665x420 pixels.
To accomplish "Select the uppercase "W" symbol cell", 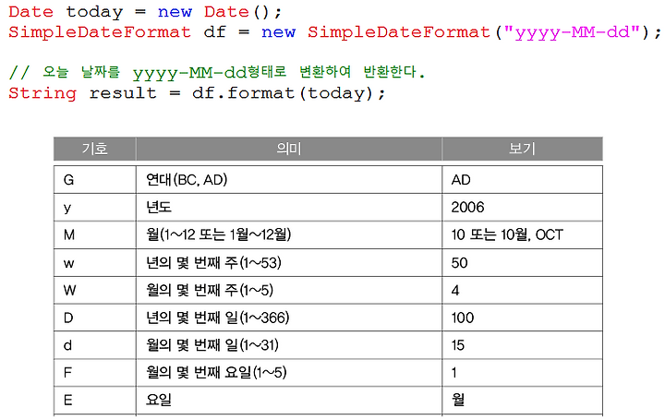I will pos(94,291).
